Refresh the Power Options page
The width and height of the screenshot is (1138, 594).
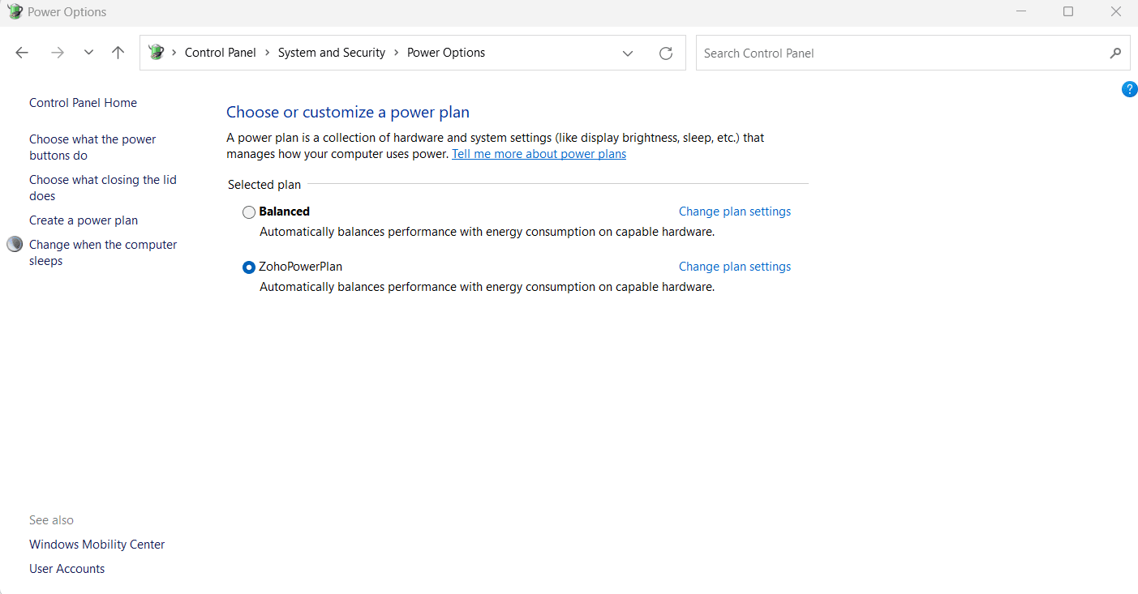click(666, 53)
